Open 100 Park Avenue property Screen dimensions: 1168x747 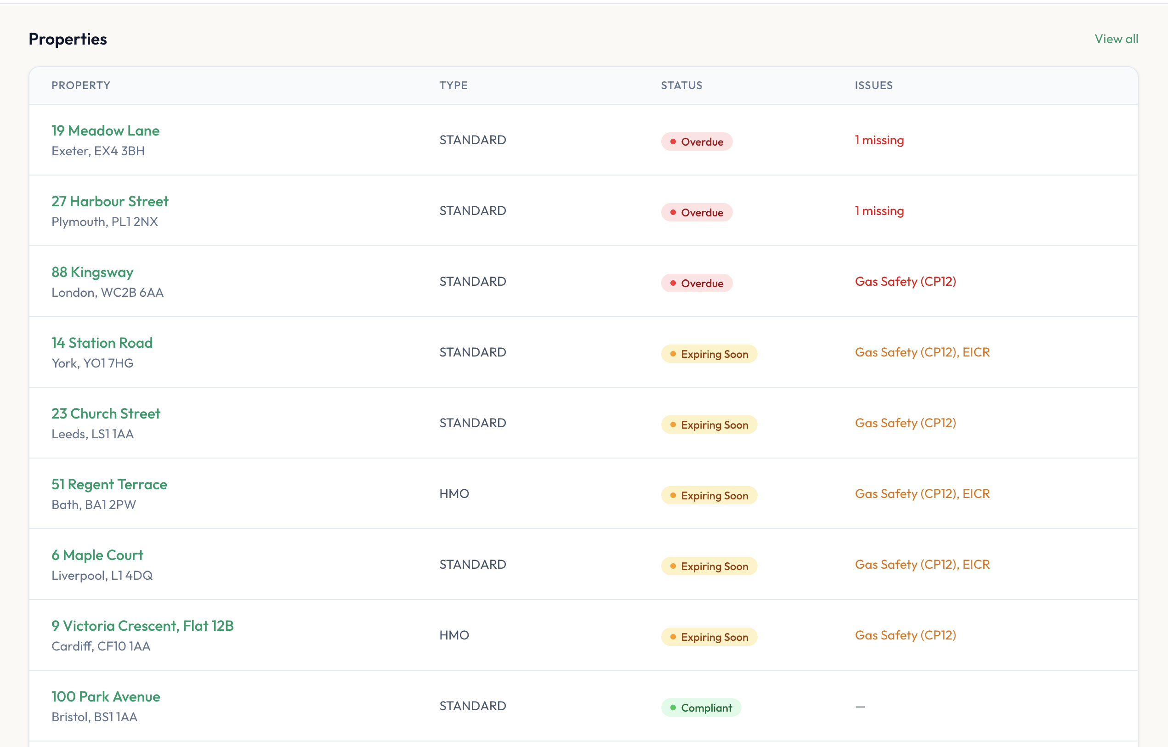tap(106, 696)
